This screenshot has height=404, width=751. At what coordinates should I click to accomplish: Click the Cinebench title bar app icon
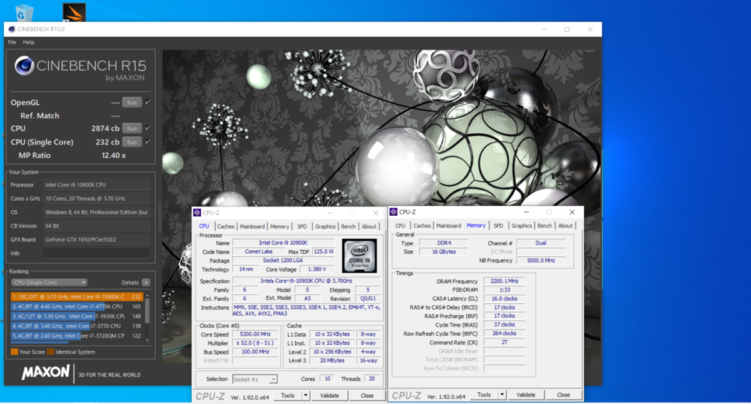click(x=11, y=29)
